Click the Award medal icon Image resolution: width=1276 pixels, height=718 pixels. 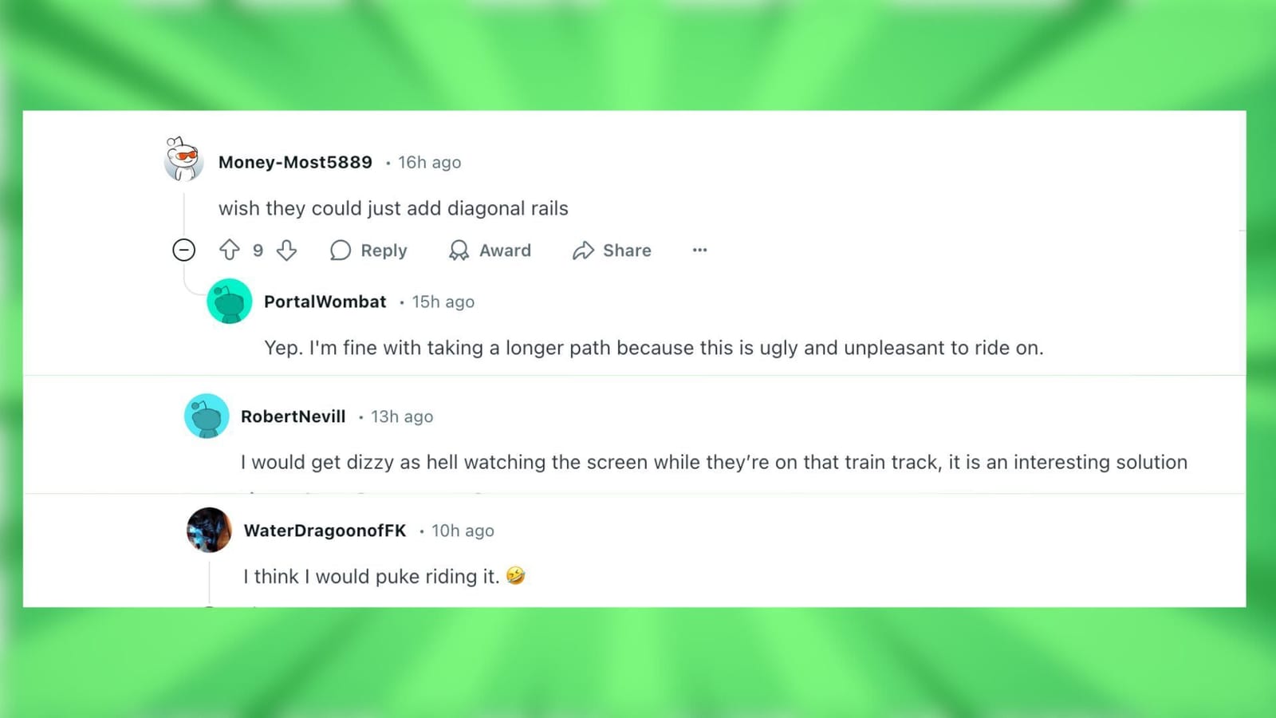point(458,250)
